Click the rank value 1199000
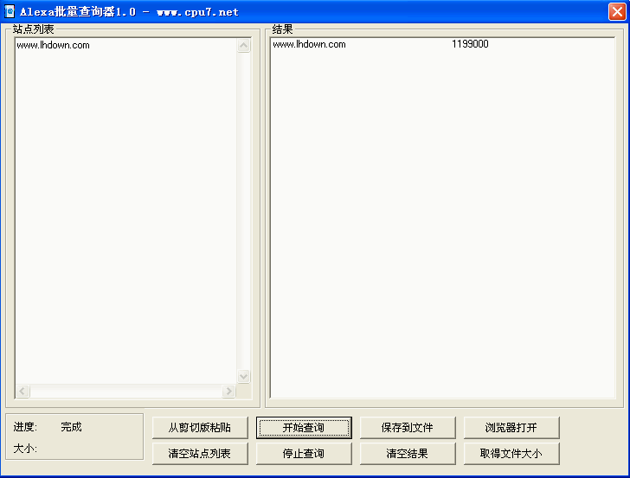Viewport: 630px width, 478px height. [470, 44]
